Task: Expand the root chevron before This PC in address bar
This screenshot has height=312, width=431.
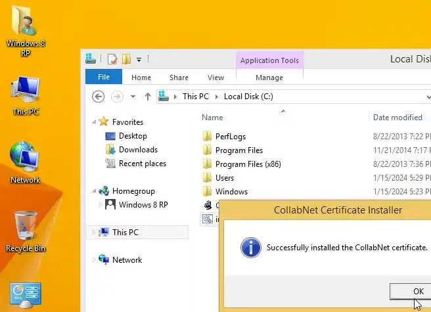Action: pyautogui.click(x=175, y=97)
